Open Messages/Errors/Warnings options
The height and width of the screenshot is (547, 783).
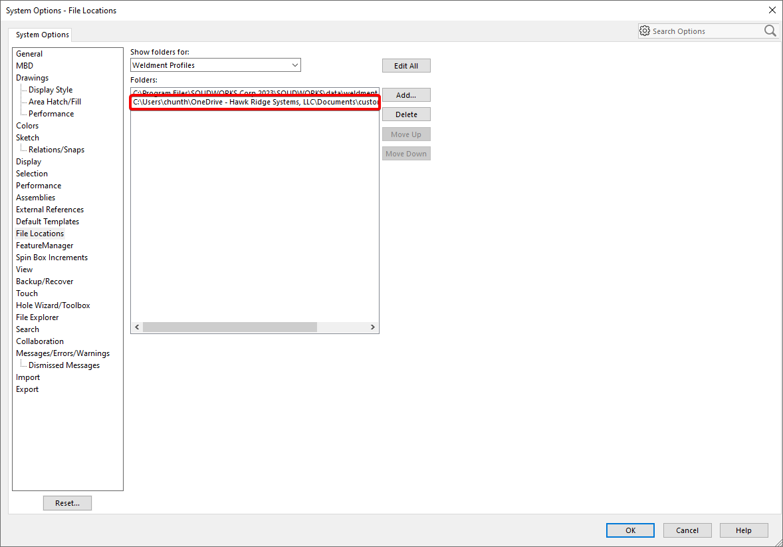click(63, 354)
